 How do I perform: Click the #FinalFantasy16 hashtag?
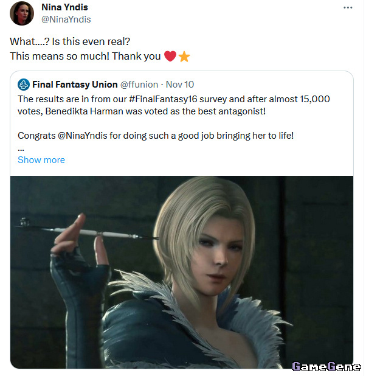tap(163, 99)
